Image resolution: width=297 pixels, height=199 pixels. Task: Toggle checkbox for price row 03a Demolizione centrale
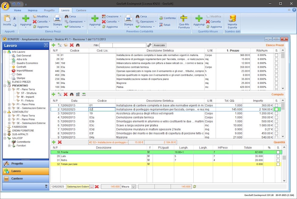point(276,67)
